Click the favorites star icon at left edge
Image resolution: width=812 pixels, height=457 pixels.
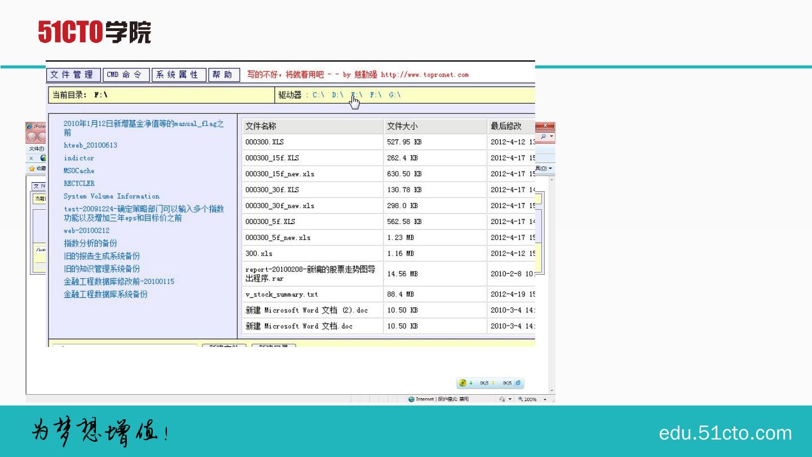click(x=32, y=169)
